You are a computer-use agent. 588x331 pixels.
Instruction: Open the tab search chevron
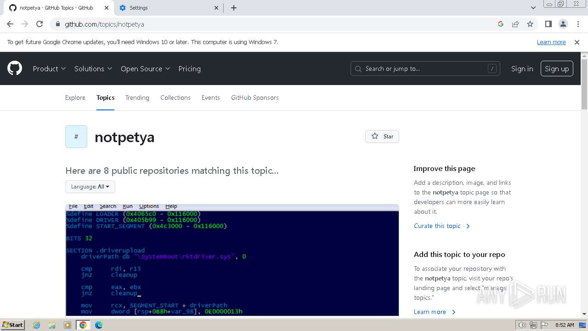point(533,8)
